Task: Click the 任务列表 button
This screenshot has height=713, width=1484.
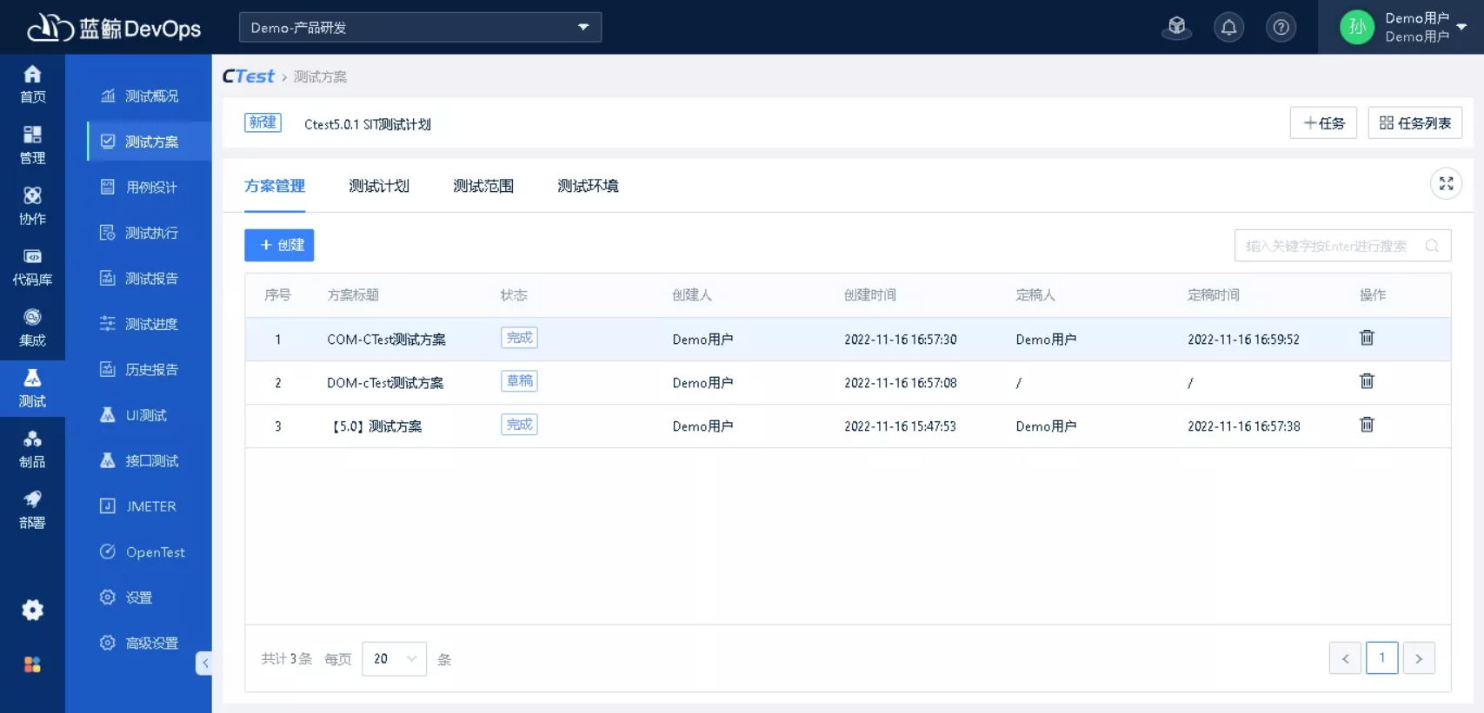Action: pyautogui.click(x=1414, y=123)
